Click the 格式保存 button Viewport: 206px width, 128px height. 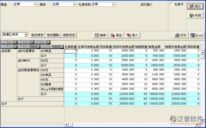click(37, 35)
